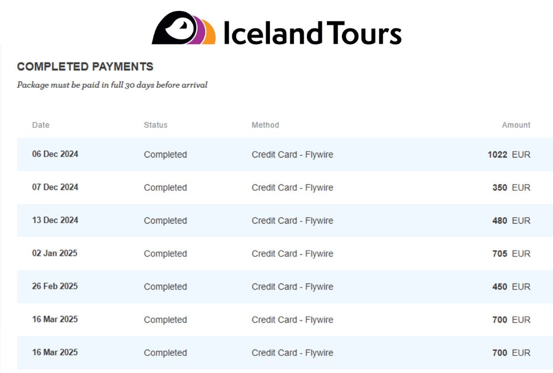Screen dimensions: 553x373
Task: Click the Iceland Tours puffin logo icon
Action: [x=184, y=28]
